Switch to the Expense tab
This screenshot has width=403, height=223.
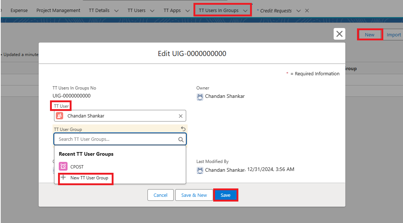(x=19, y=11)
